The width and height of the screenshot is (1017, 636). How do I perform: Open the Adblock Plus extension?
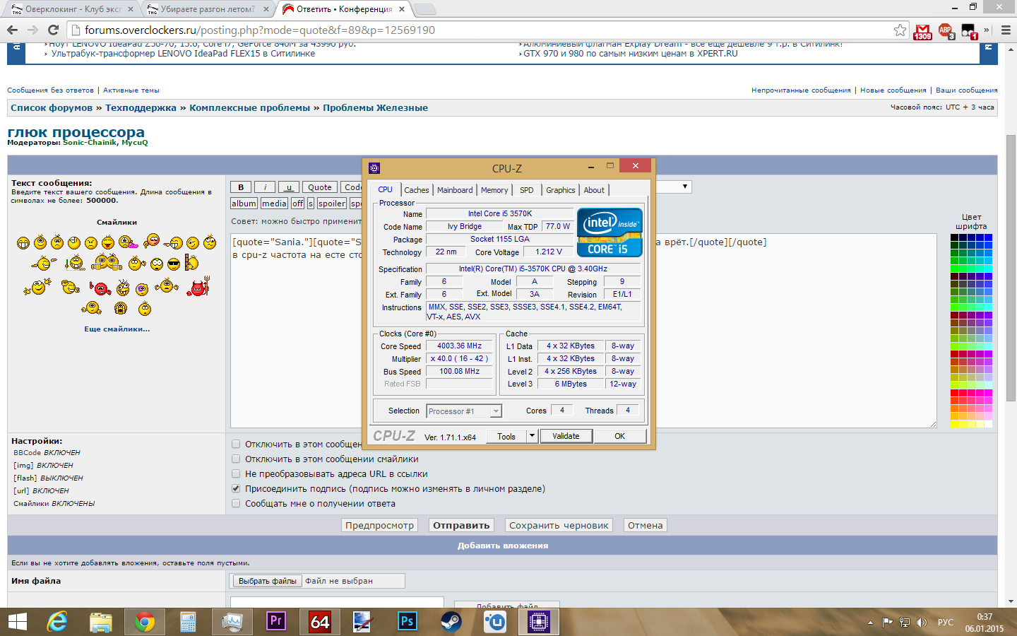(946, 30)
